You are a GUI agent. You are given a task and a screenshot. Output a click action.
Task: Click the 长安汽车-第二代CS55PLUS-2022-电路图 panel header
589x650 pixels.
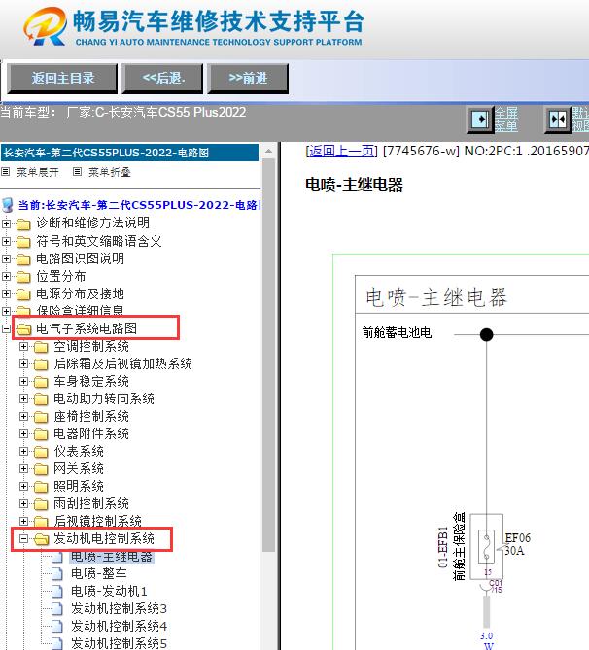pyautogui.click(x=130, y=153)
